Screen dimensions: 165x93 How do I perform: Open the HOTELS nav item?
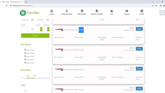[127, 12]
